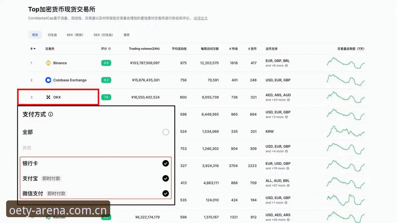Click info icon next to 'and +1 more'

pyautogui.click(x=286, y=203)
